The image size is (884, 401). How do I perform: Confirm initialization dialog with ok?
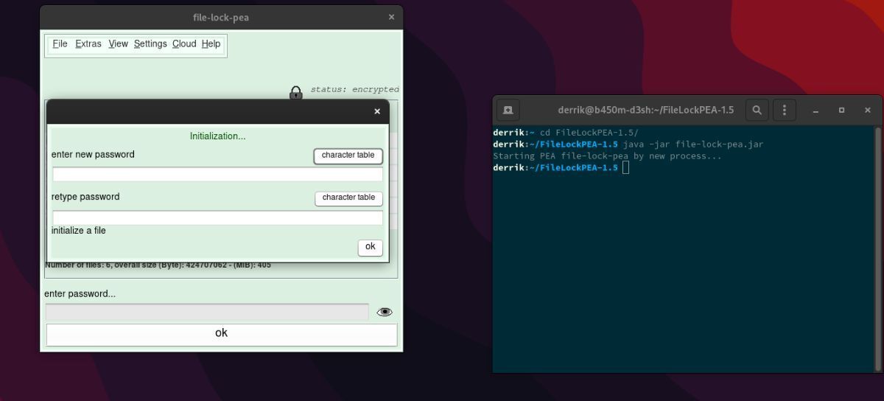371,247
